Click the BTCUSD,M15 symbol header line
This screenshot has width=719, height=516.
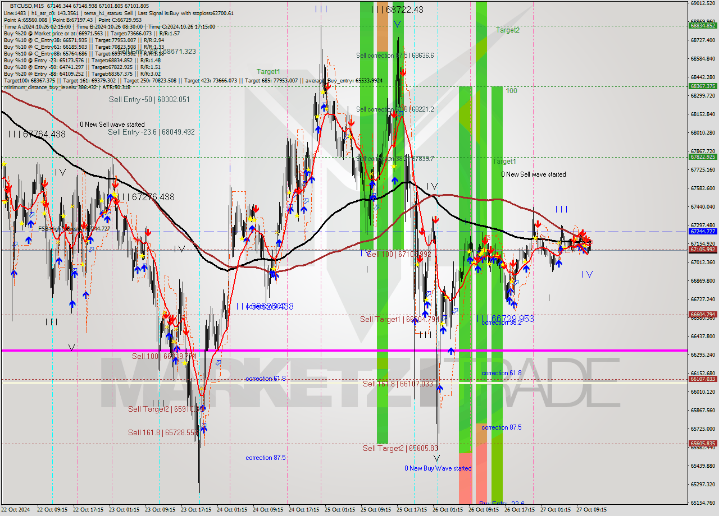[79, 5]
